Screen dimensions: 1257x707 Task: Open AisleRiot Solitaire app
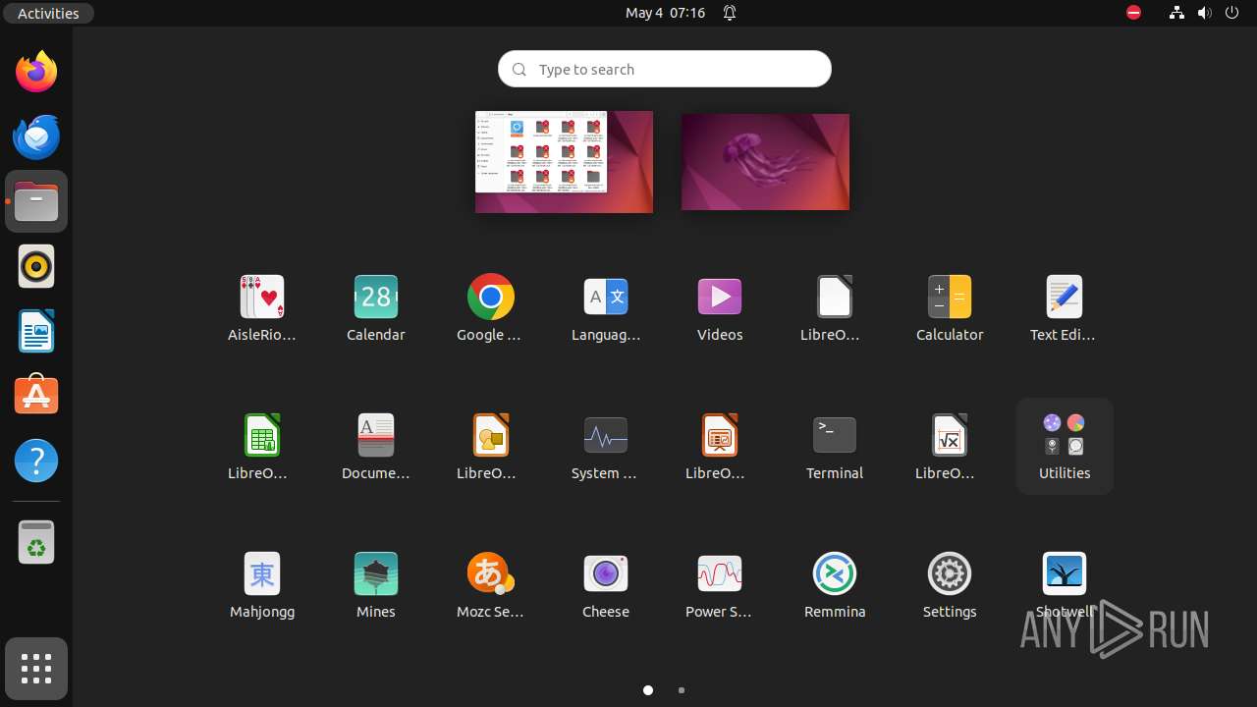[262, 308]
